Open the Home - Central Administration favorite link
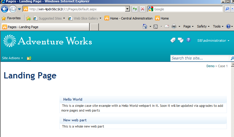 point(128,18)
